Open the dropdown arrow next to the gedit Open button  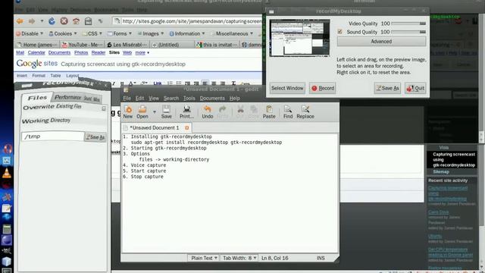(154, 111)
